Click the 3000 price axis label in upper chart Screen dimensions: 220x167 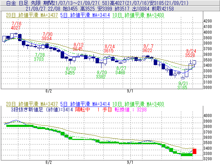point(208,88)
